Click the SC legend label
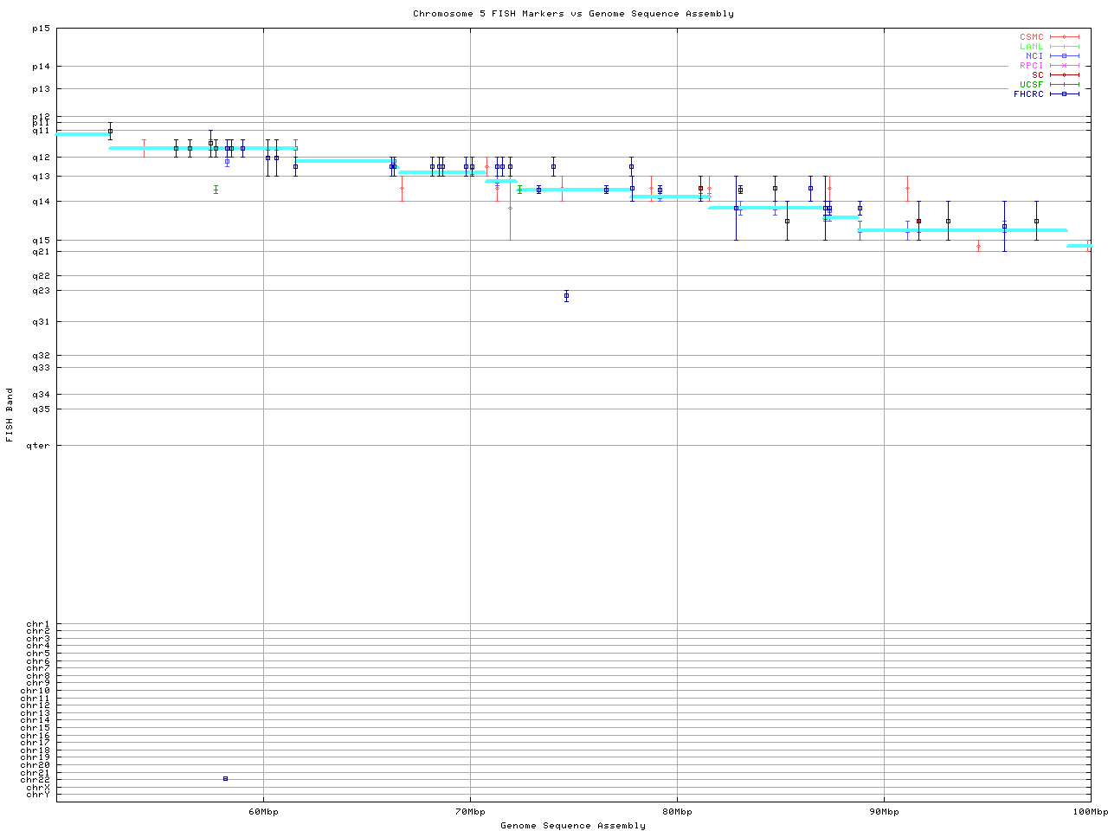The image size is (1108, 831). tap(1037, 74)
